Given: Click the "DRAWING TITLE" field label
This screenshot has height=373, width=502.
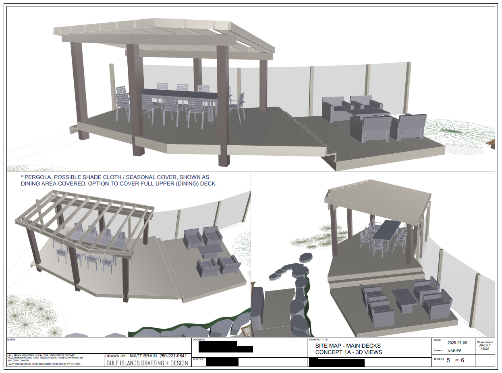Looking at the screenshot, I should coord(318,340).
